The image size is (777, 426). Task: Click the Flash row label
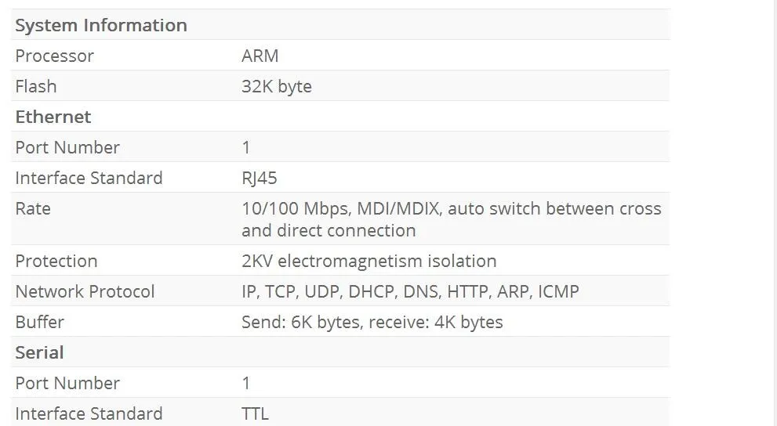click(36, 86)
